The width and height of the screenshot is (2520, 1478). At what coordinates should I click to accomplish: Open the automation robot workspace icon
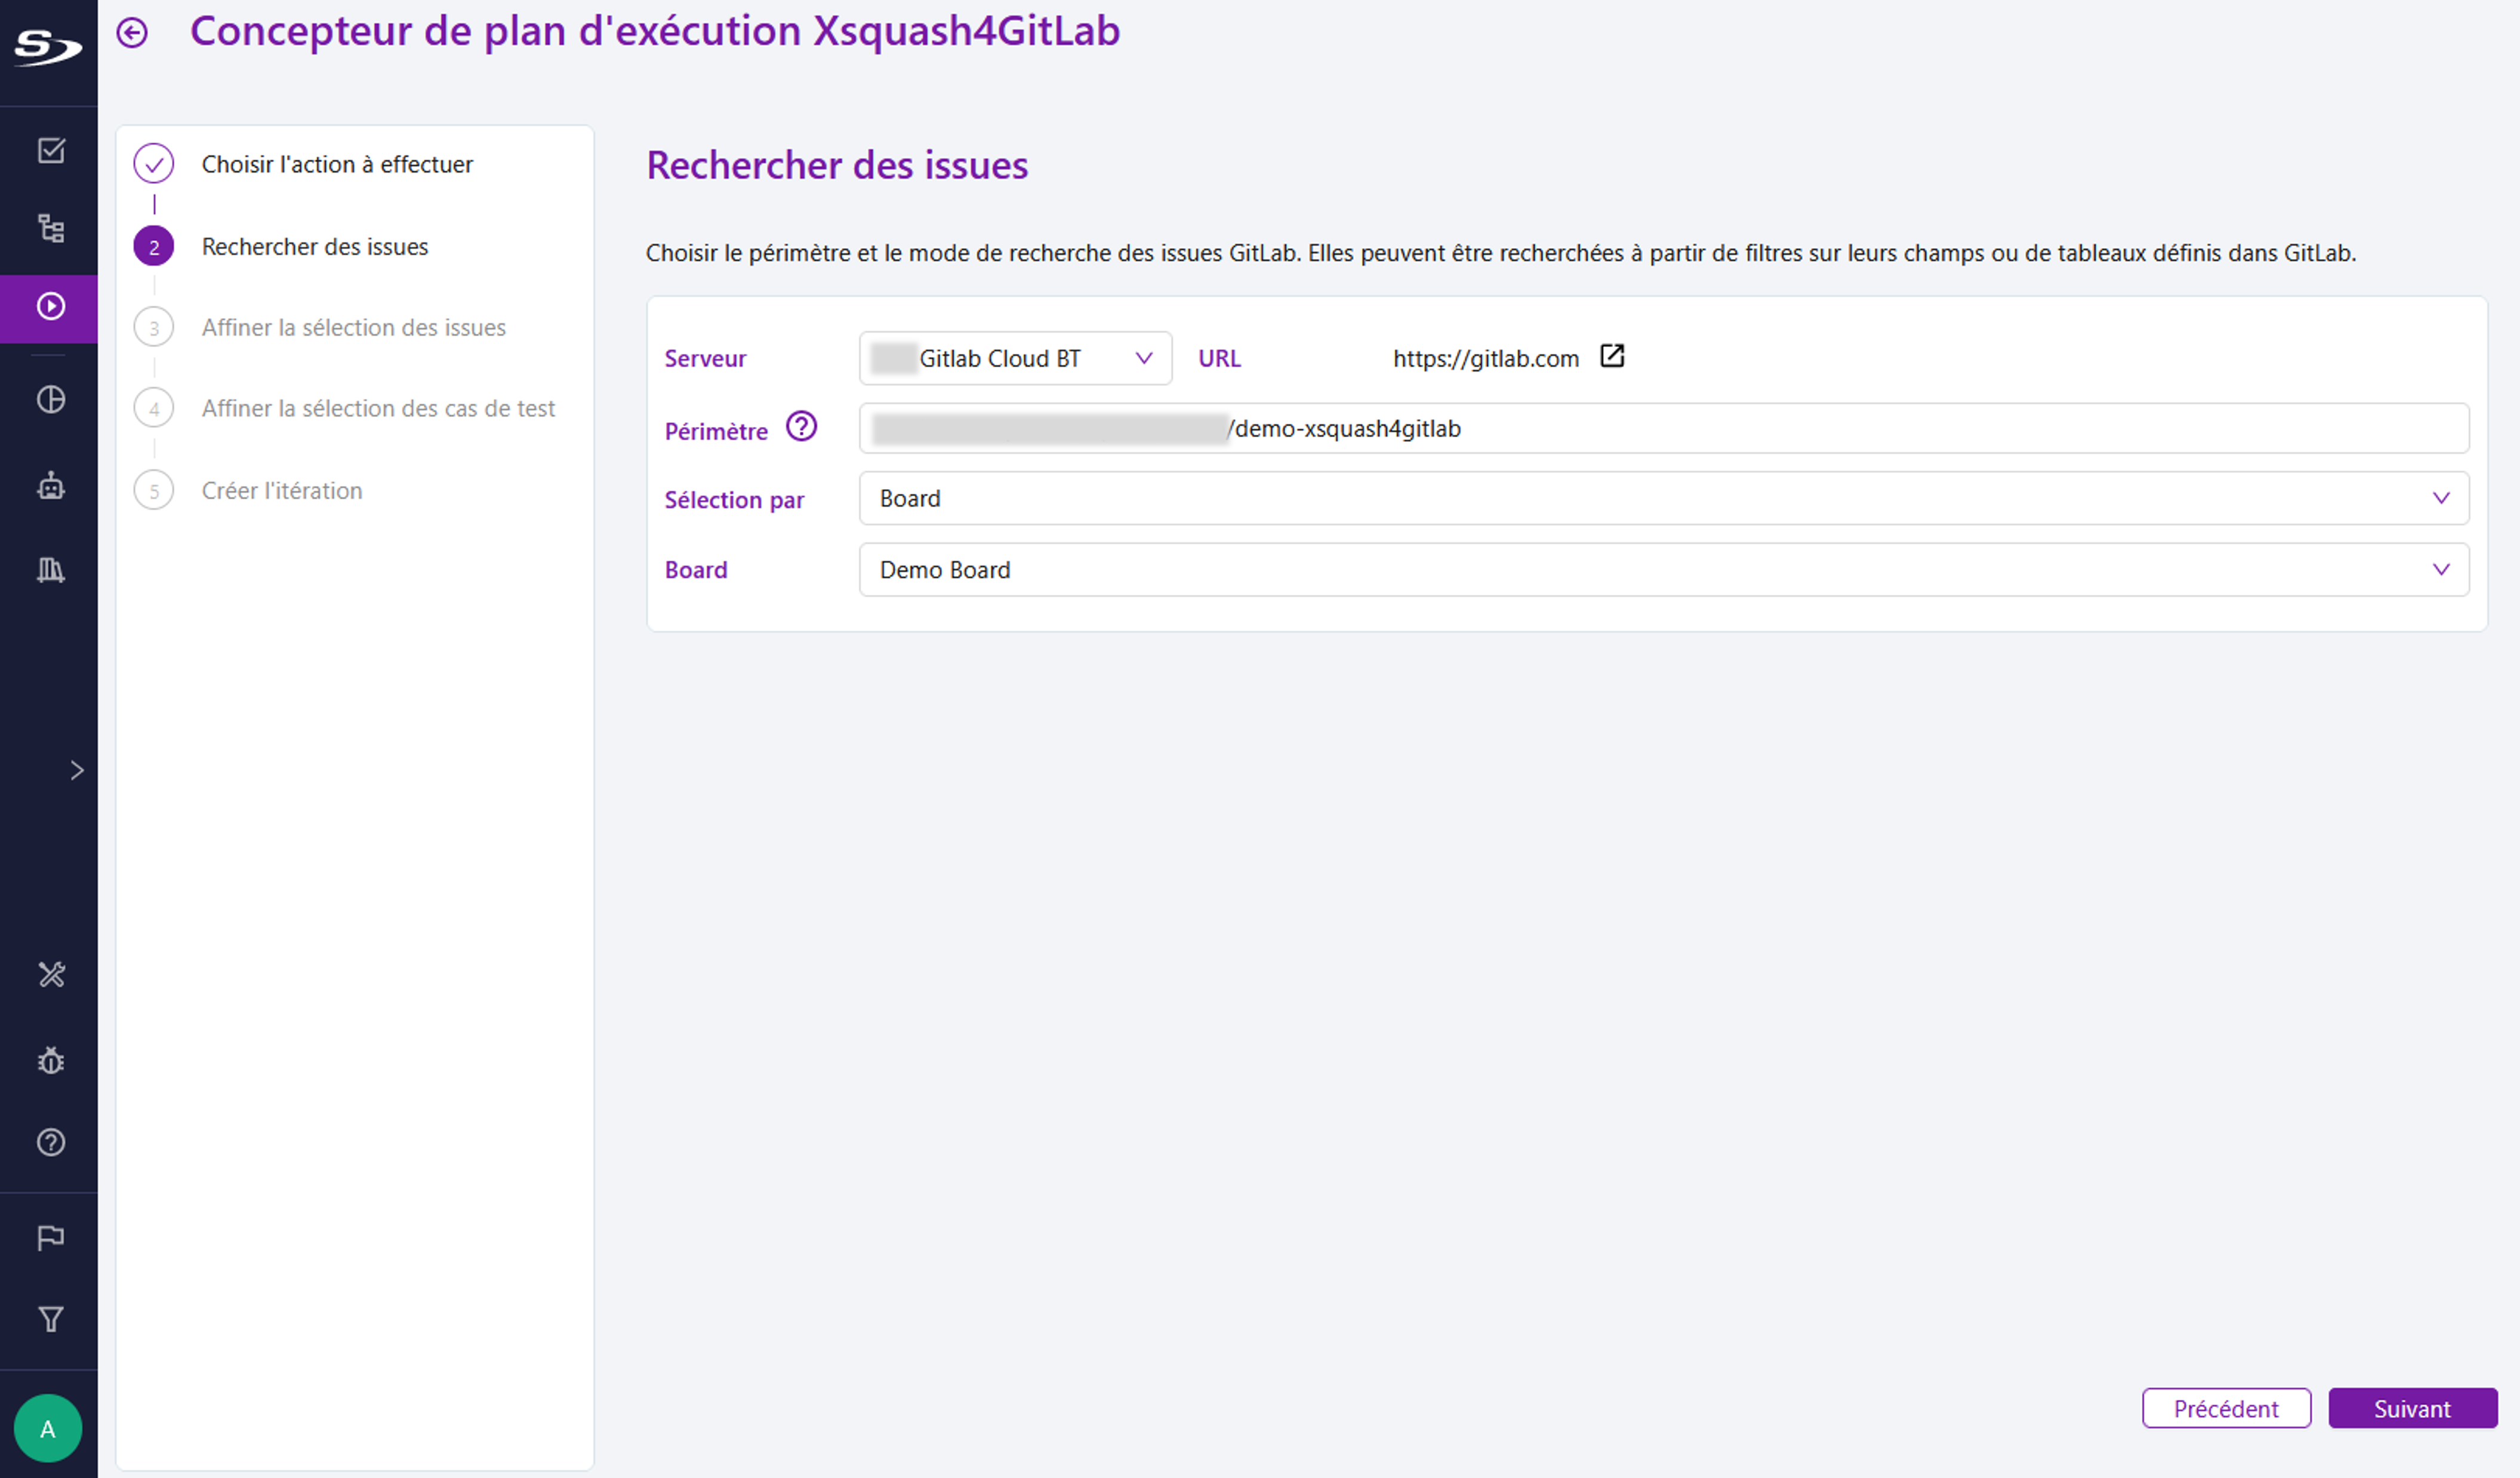click(x=50, y=487)
